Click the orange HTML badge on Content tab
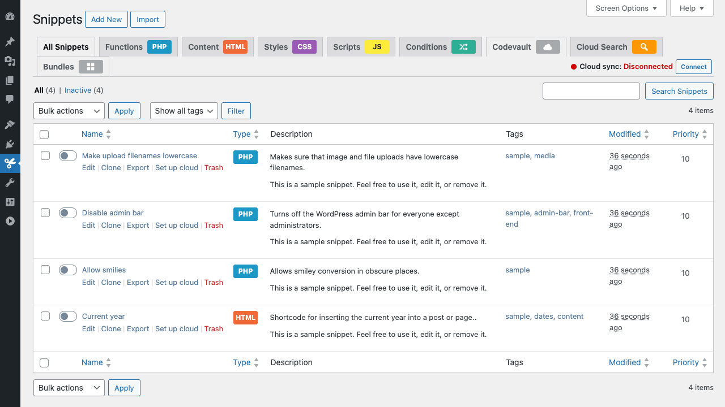Image resolution: width=725 pixels, height=407 pixels. tap(235, 47)
